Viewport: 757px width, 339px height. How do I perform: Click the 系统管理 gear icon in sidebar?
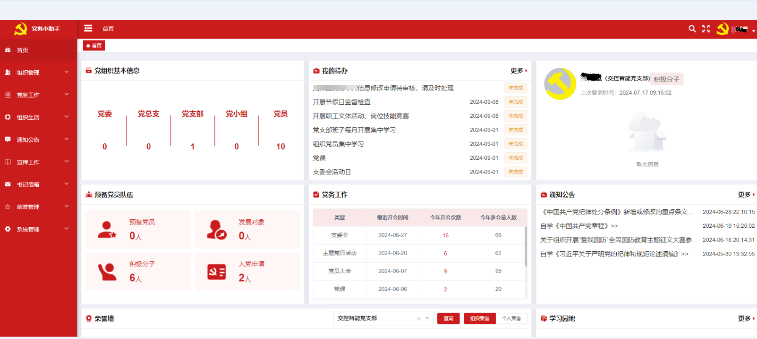tap(8, 229)
